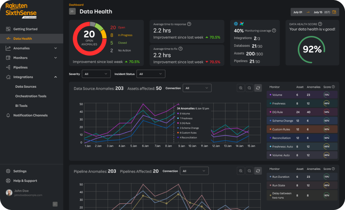Click Delay between two runs monitor row

(x=302, y=195)
